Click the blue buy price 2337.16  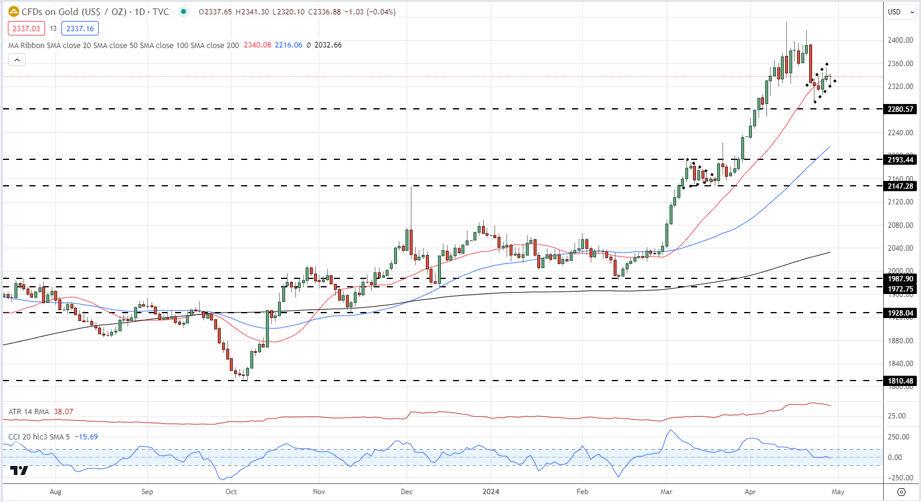[x=80, y=28]
